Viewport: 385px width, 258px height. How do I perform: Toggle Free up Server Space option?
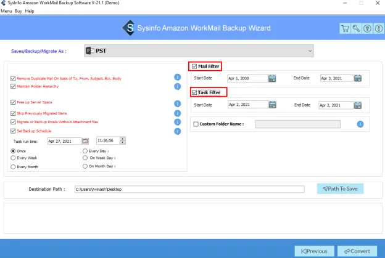coord(13,102)
